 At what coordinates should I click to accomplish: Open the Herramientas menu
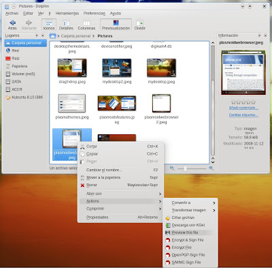click(x=67, y=14)
